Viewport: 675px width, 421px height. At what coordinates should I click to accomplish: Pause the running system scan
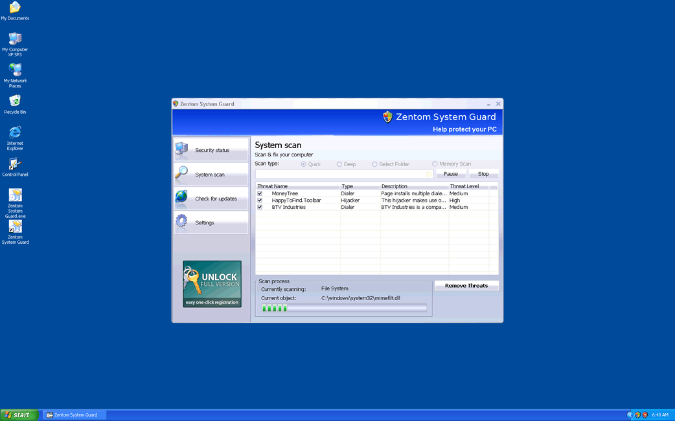point(451,174)
